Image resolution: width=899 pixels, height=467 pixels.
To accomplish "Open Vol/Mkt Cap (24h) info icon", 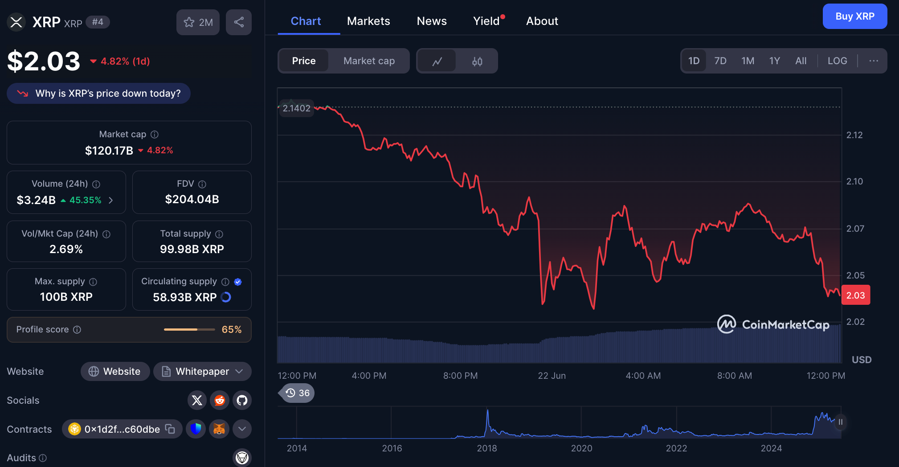I will tap(106, 234).
